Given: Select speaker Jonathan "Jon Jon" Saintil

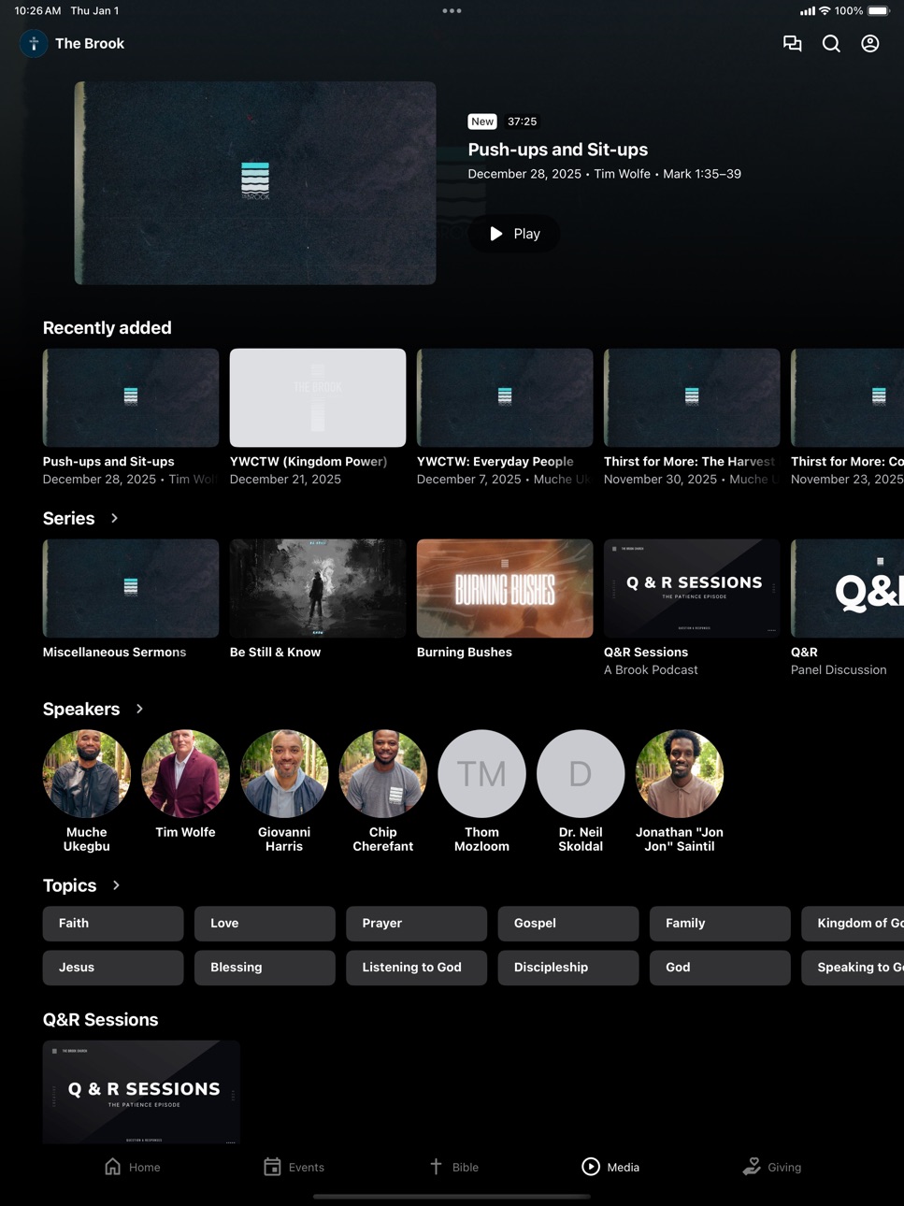Looking at the screenshot, I should (680, 791).
